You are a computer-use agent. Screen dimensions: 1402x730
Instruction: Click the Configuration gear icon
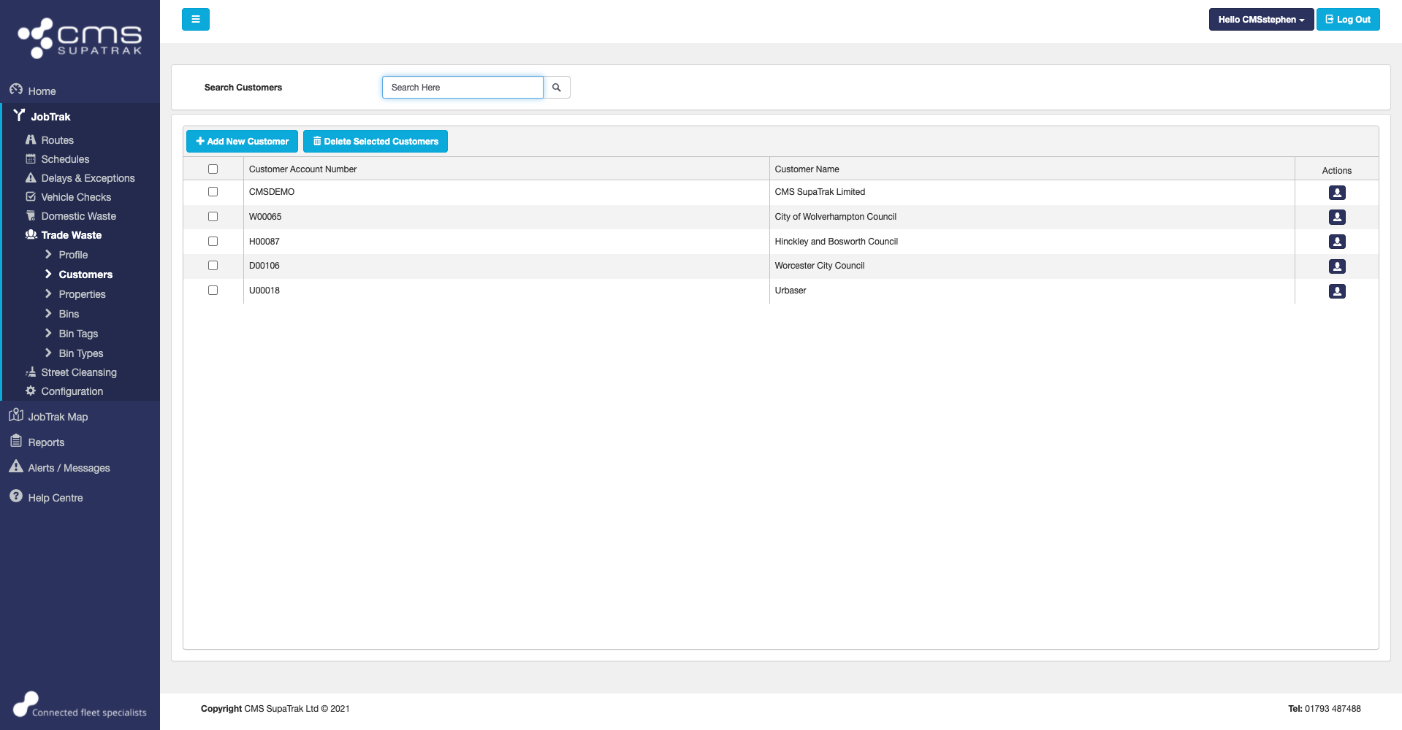[31, 391]
